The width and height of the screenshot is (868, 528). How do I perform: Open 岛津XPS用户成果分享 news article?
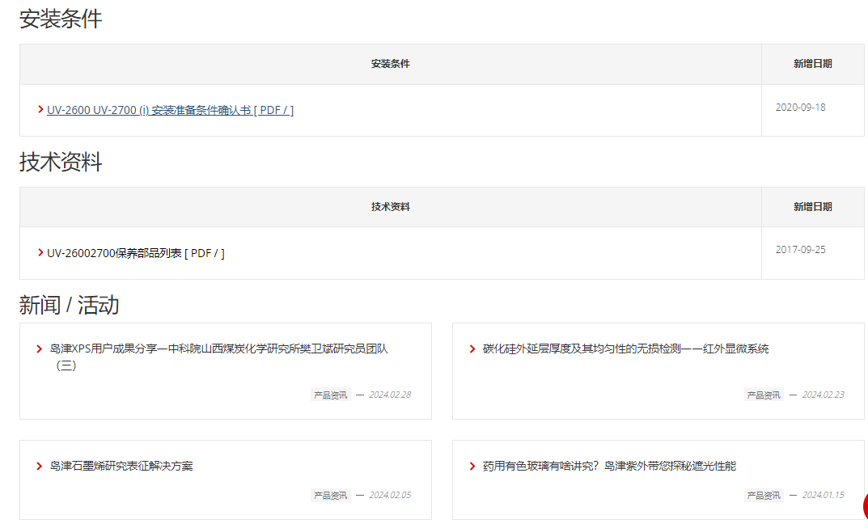[x=218, y=357]
